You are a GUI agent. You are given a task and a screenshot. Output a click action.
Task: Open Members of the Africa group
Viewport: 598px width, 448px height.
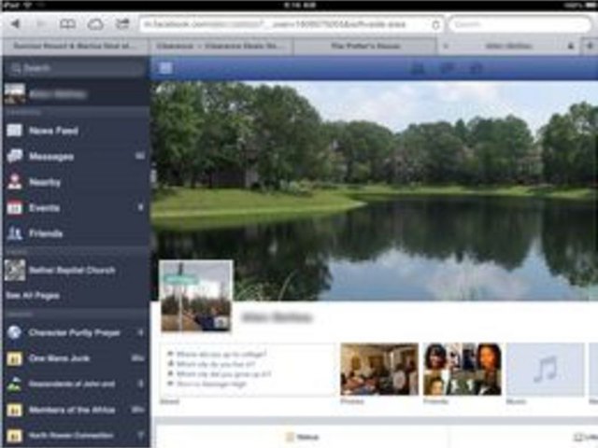point(76,410)
